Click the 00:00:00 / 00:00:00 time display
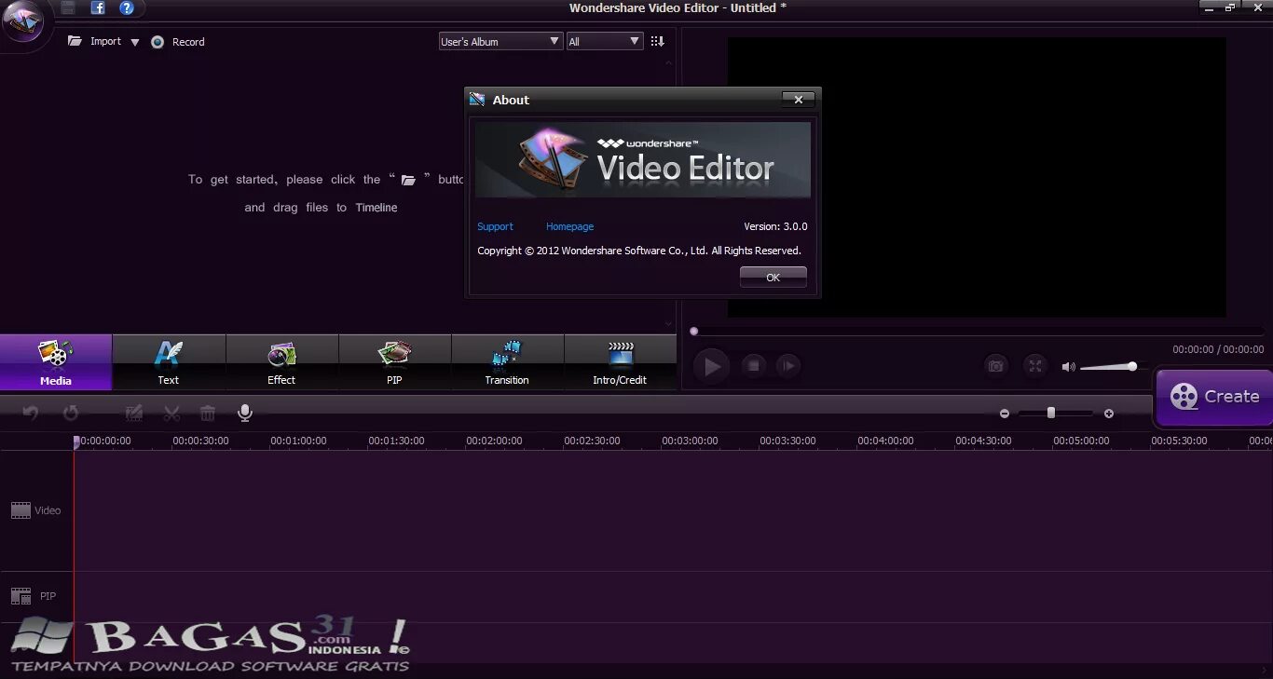The image size is (1273, 679). 1218,349
